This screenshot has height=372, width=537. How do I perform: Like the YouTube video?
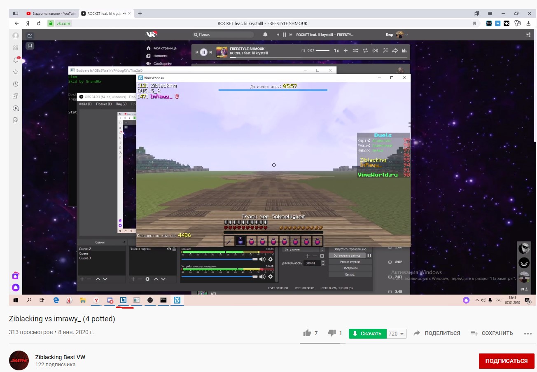pyautogui.click(x=307, y=333)
